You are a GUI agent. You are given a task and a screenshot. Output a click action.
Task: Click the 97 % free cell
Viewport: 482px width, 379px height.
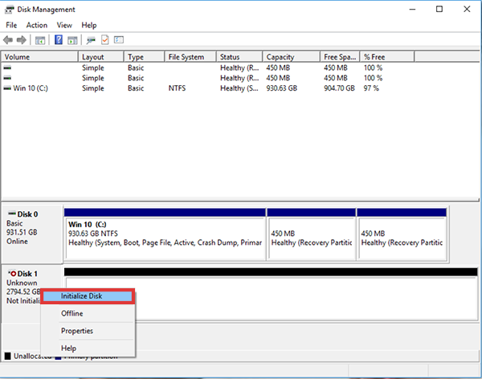371,88
